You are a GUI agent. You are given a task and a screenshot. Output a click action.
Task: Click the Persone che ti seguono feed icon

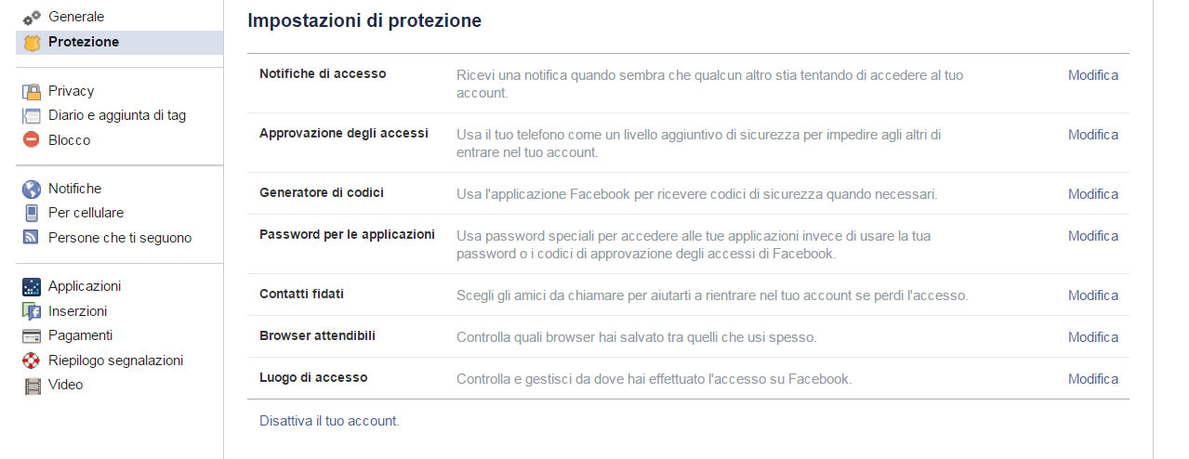[32, 238]
